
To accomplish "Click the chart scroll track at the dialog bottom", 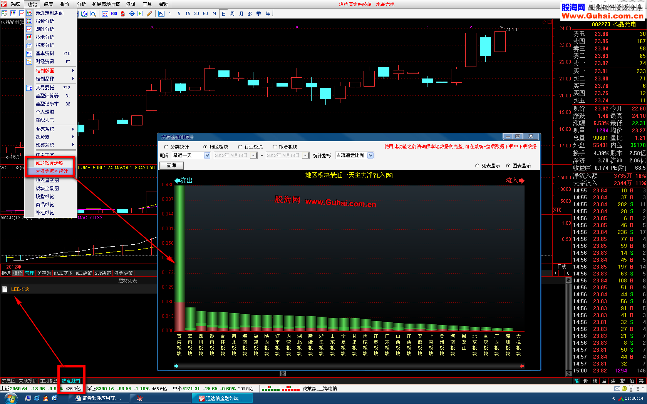I will [350, 366].
